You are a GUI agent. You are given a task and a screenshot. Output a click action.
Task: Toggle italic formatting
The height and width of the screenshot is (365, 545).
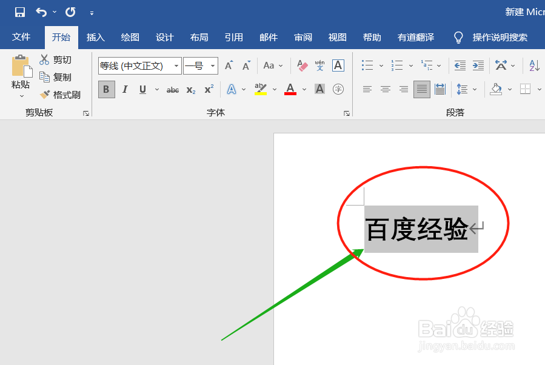pyautogui.click(x=125, y=89)
